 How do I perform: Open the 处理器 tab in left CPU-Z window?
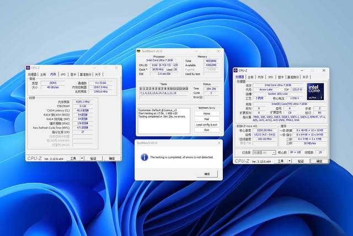(x=32, y=74)
